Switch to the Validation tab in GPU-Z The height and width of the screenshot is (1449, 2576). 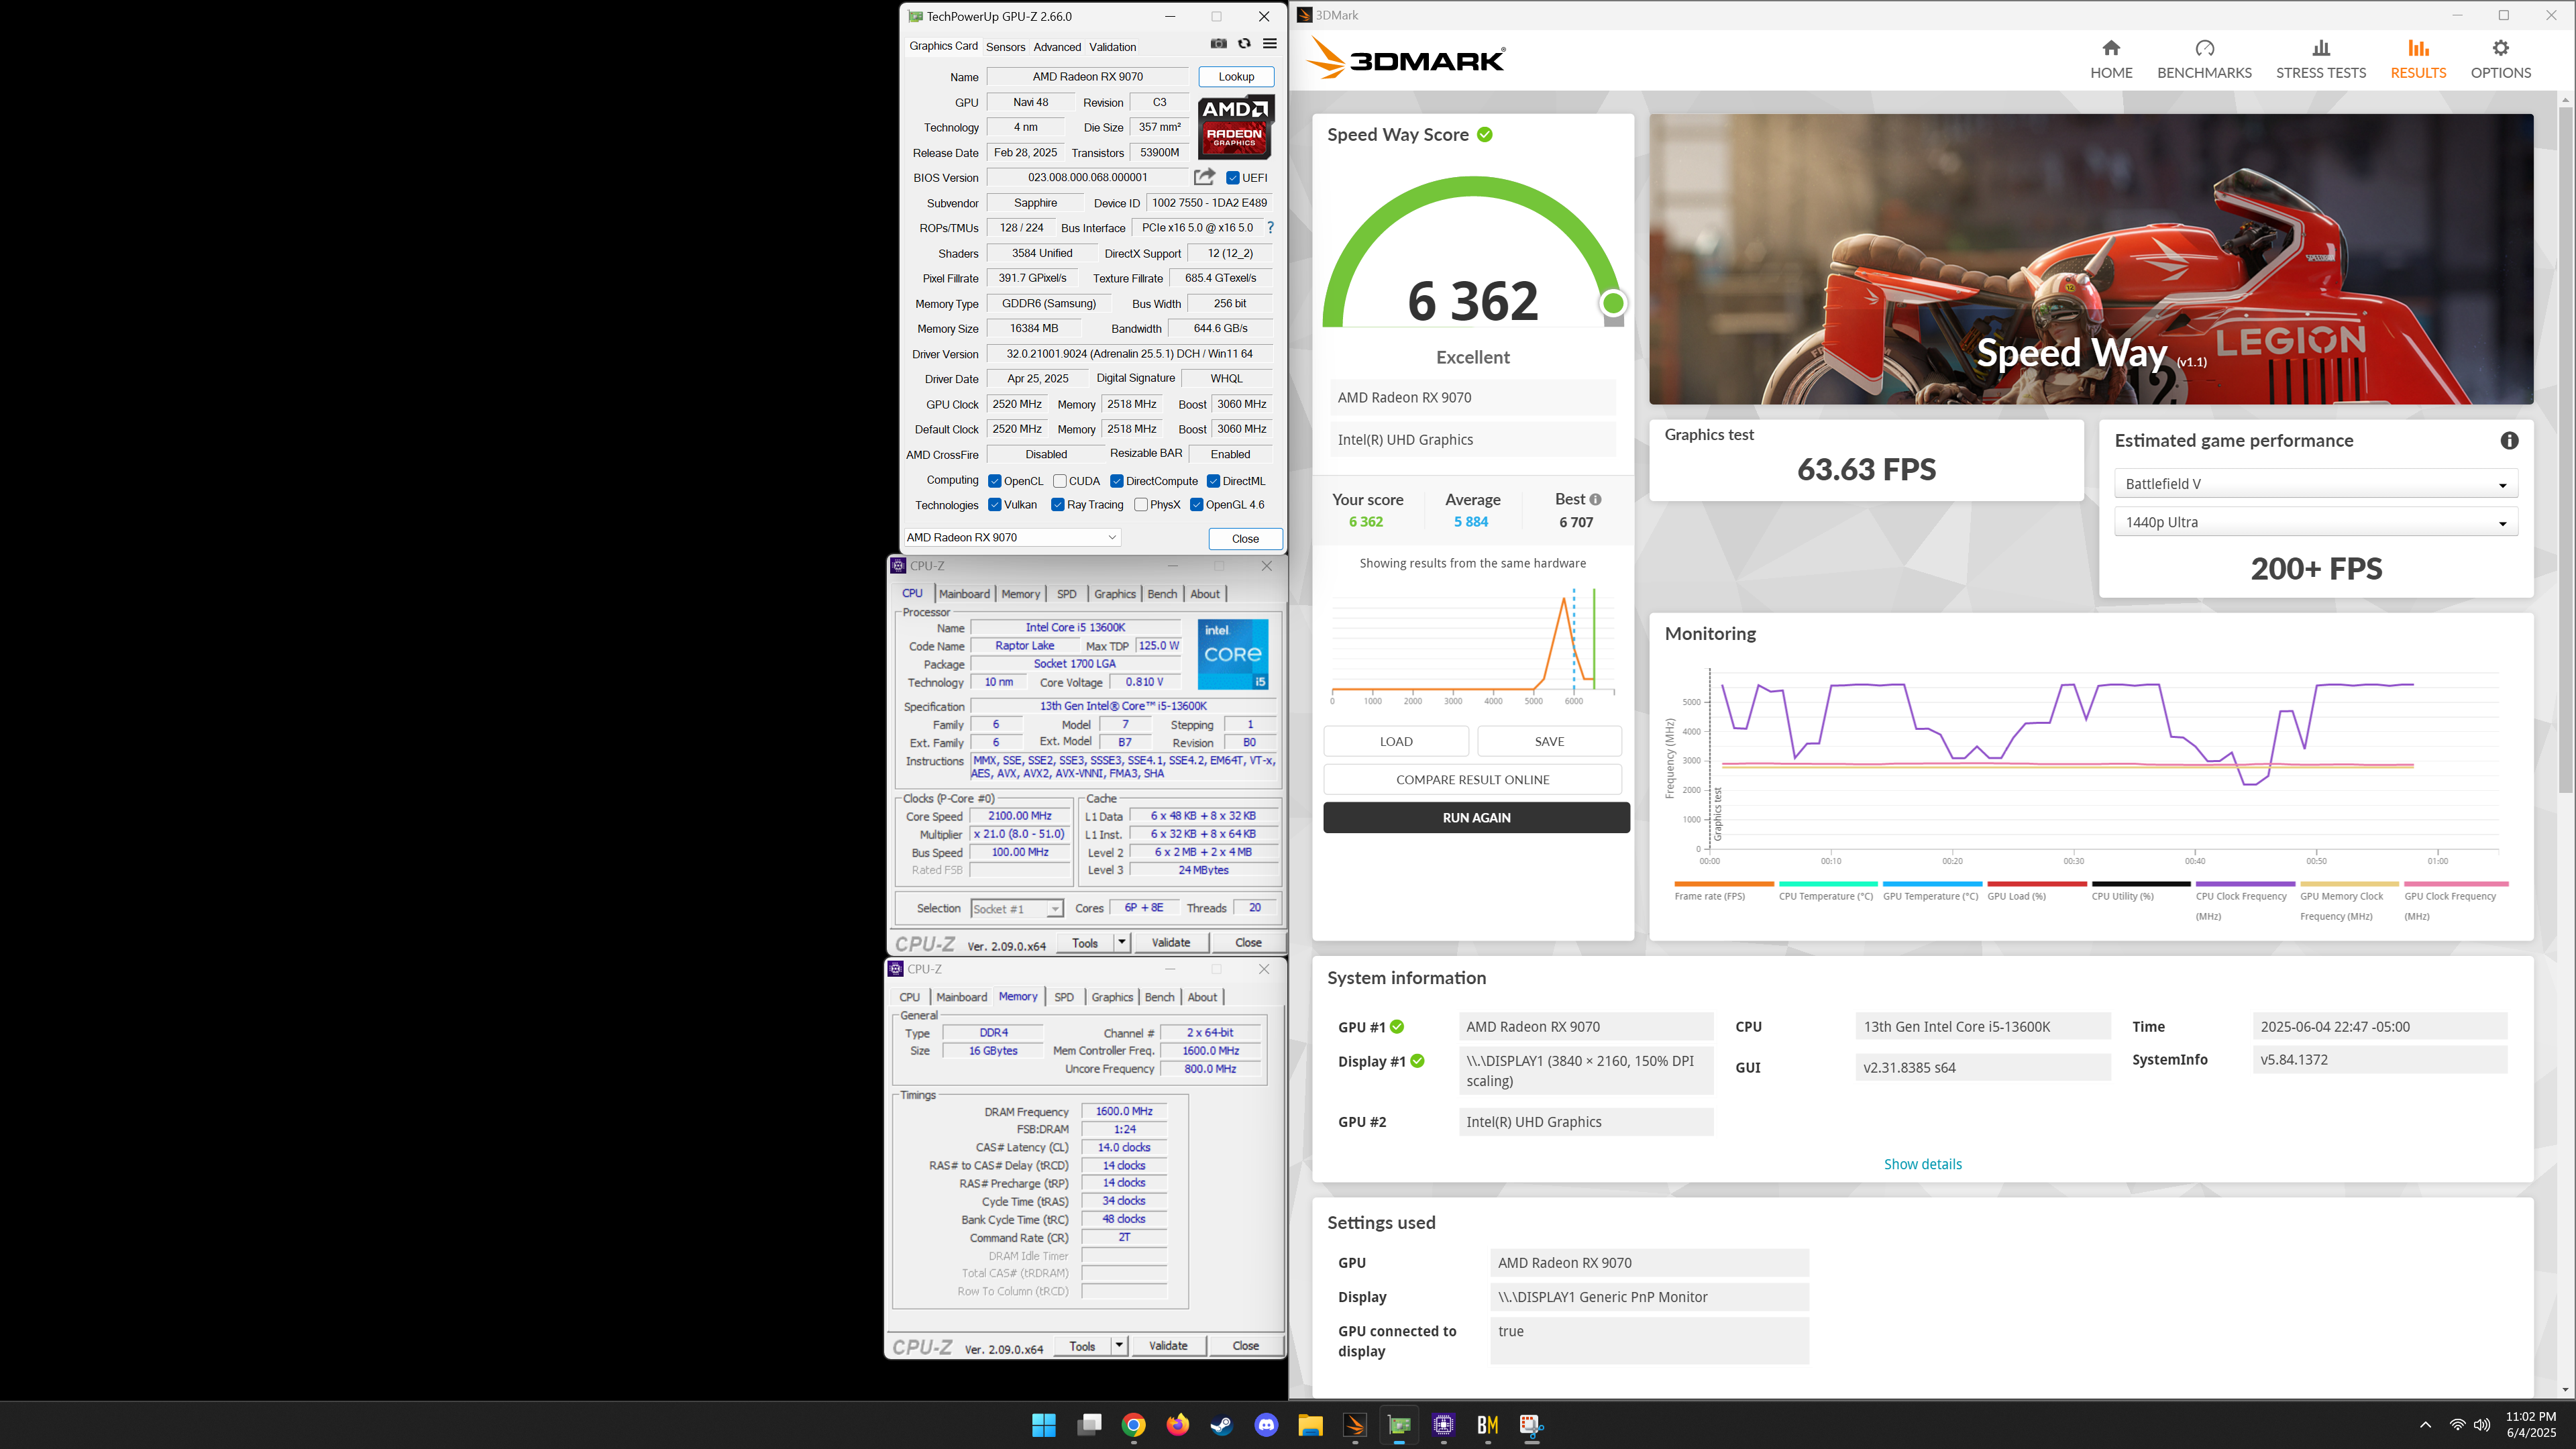point(1112,47)
